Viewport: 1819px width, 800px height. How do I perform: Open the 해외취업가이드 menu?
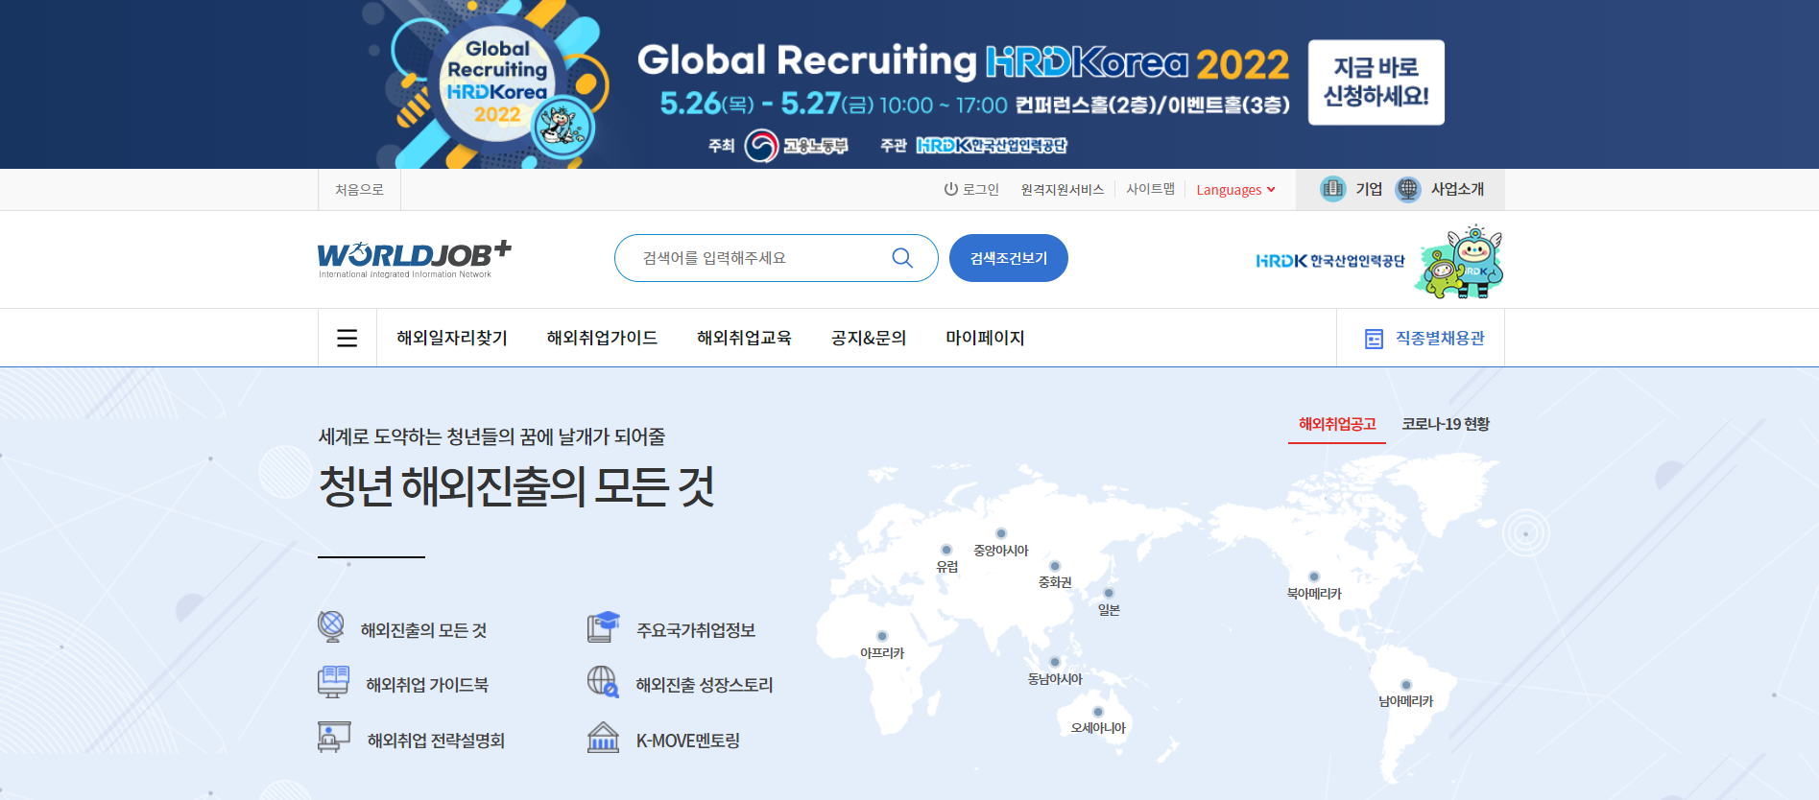(x=602, y=338)
